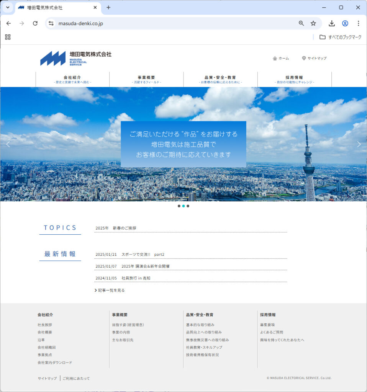
Task: Open the apps grid icon in bookmarks bar
Action: pos(8,37)
